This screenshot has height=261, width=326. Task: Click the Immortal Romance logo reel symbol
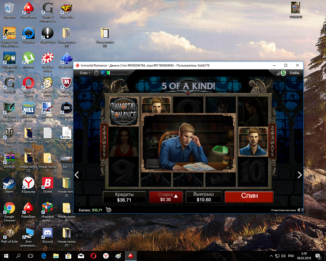123,111
